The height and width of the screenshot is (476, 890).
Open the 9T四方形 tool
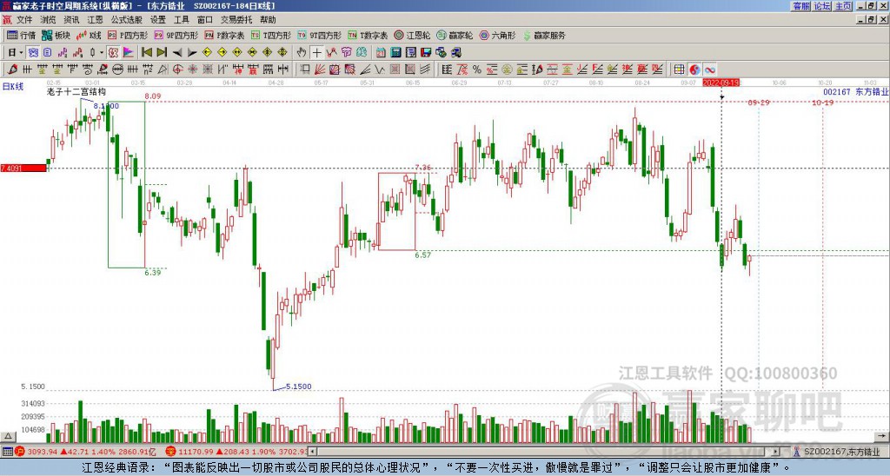pyautogui.click(x=320, y=35)
